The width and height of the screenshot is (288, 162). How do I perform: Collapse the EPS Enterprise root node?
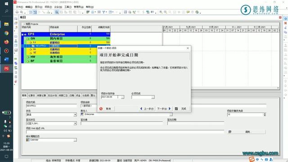[x=22, y=34]
